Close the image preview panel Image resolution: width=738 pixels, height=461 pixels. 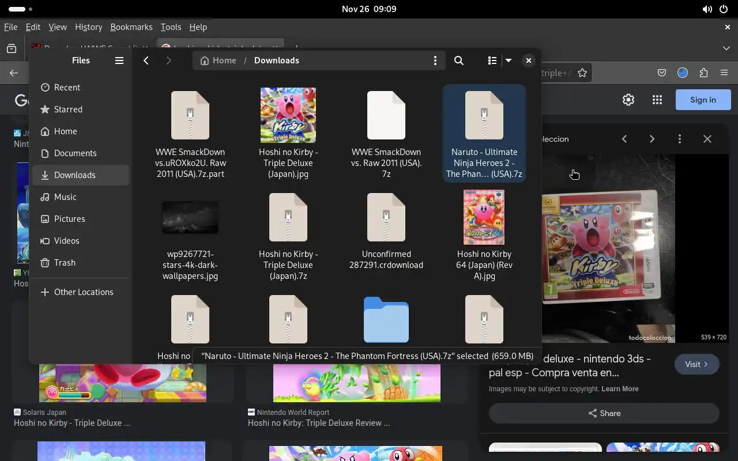[707, 139]
